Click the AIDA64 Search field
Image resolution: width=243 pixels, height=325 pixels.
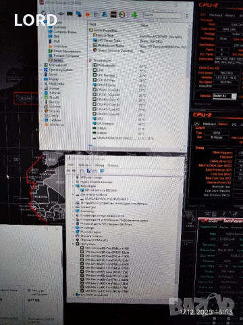click(163, 15)
